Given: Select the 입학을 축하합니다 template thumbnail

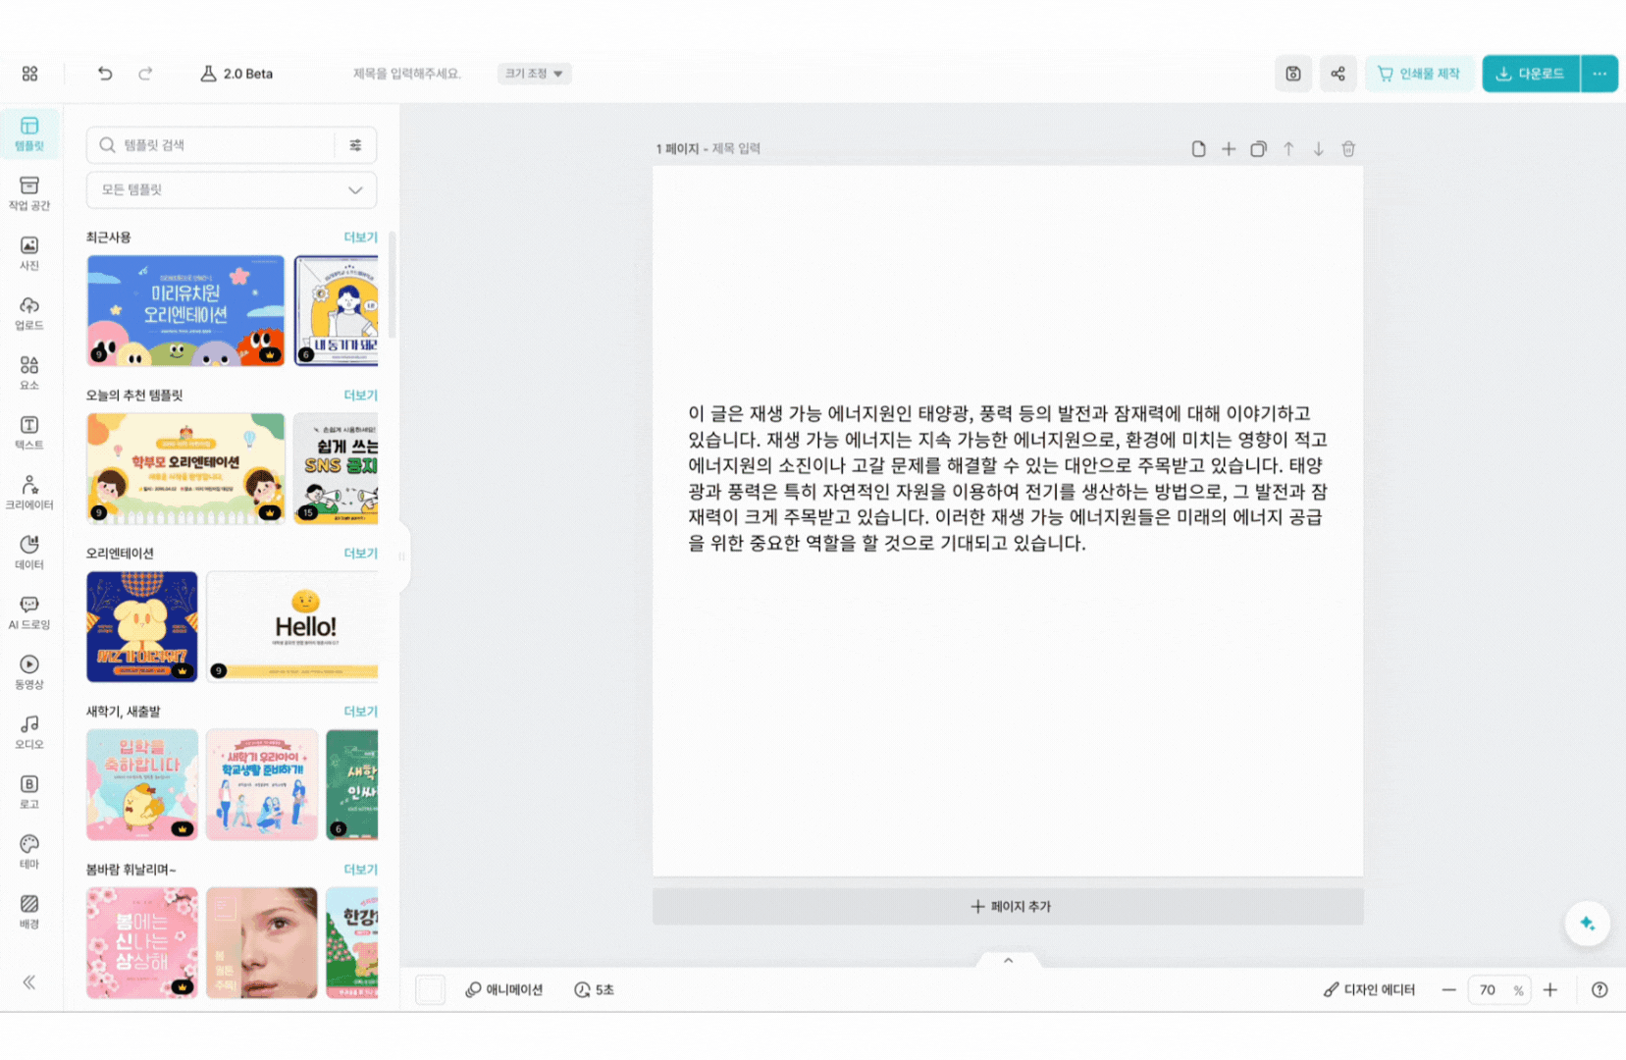Looking at the screenshot, I should tap(142, 784).
